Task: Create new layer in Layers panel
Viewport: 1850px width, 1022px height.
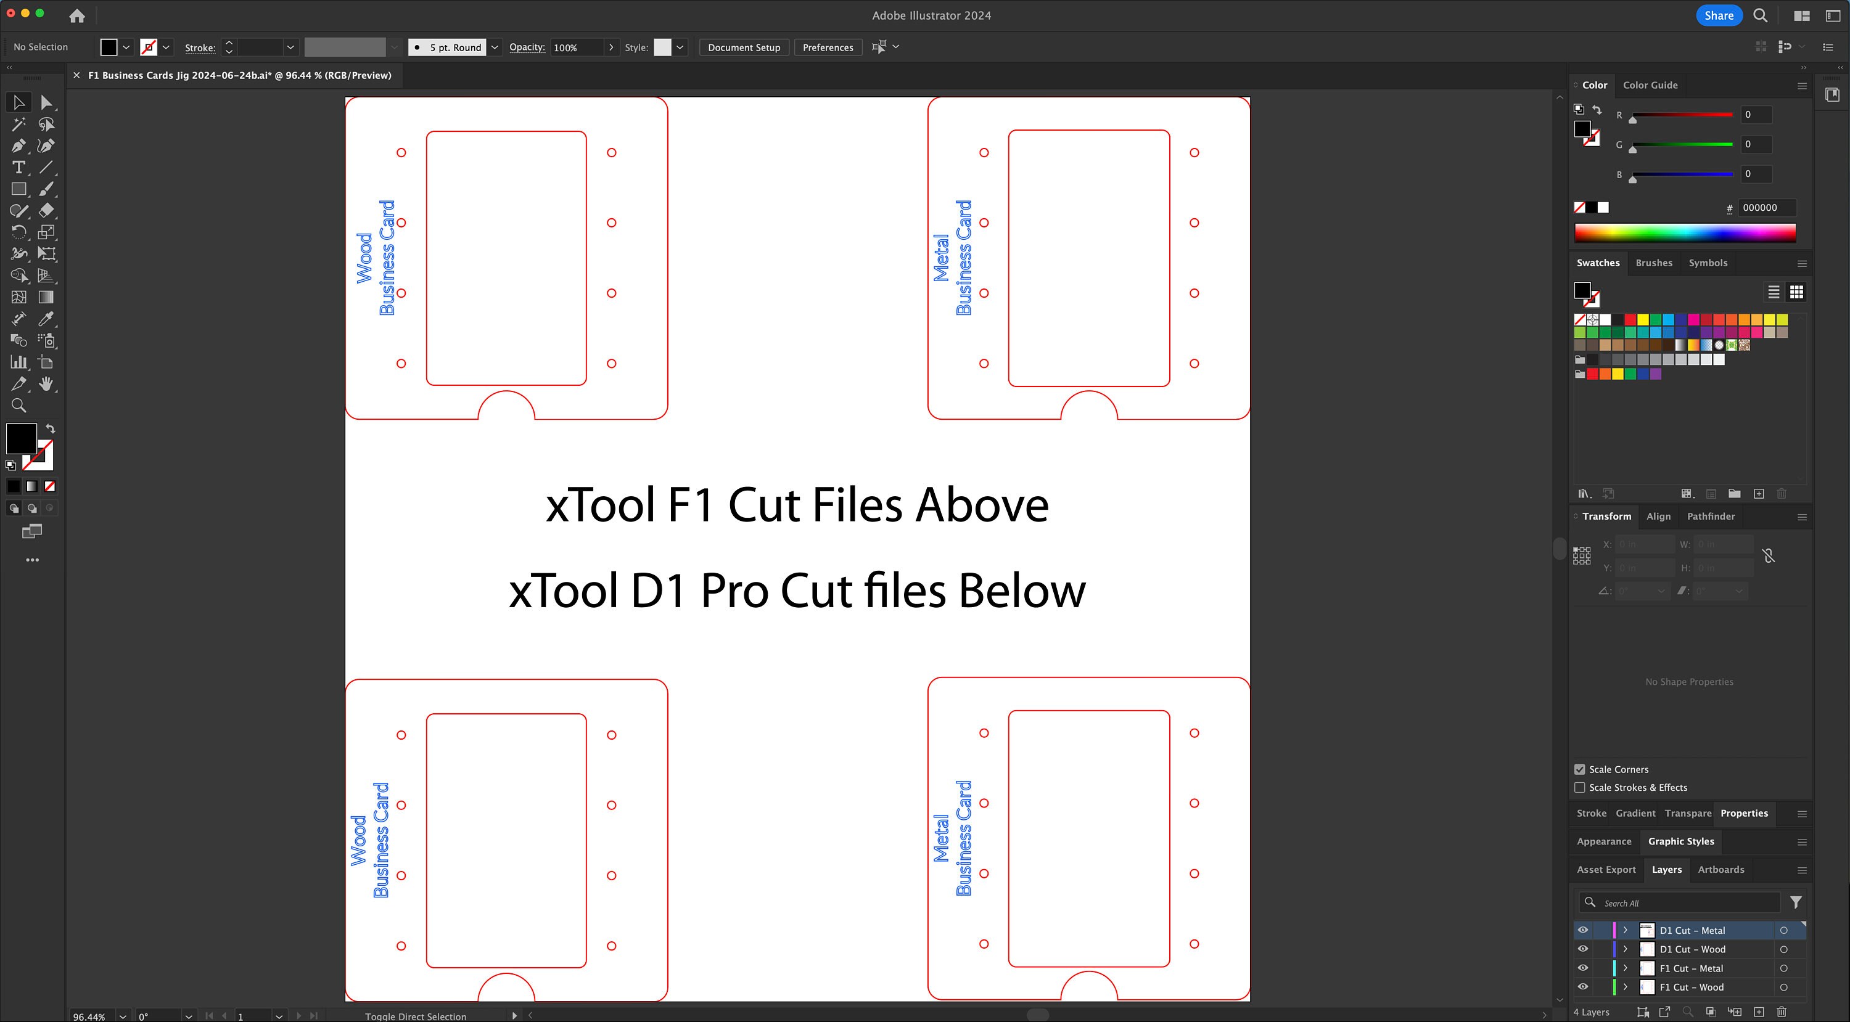Action: pos(1759,1012)
